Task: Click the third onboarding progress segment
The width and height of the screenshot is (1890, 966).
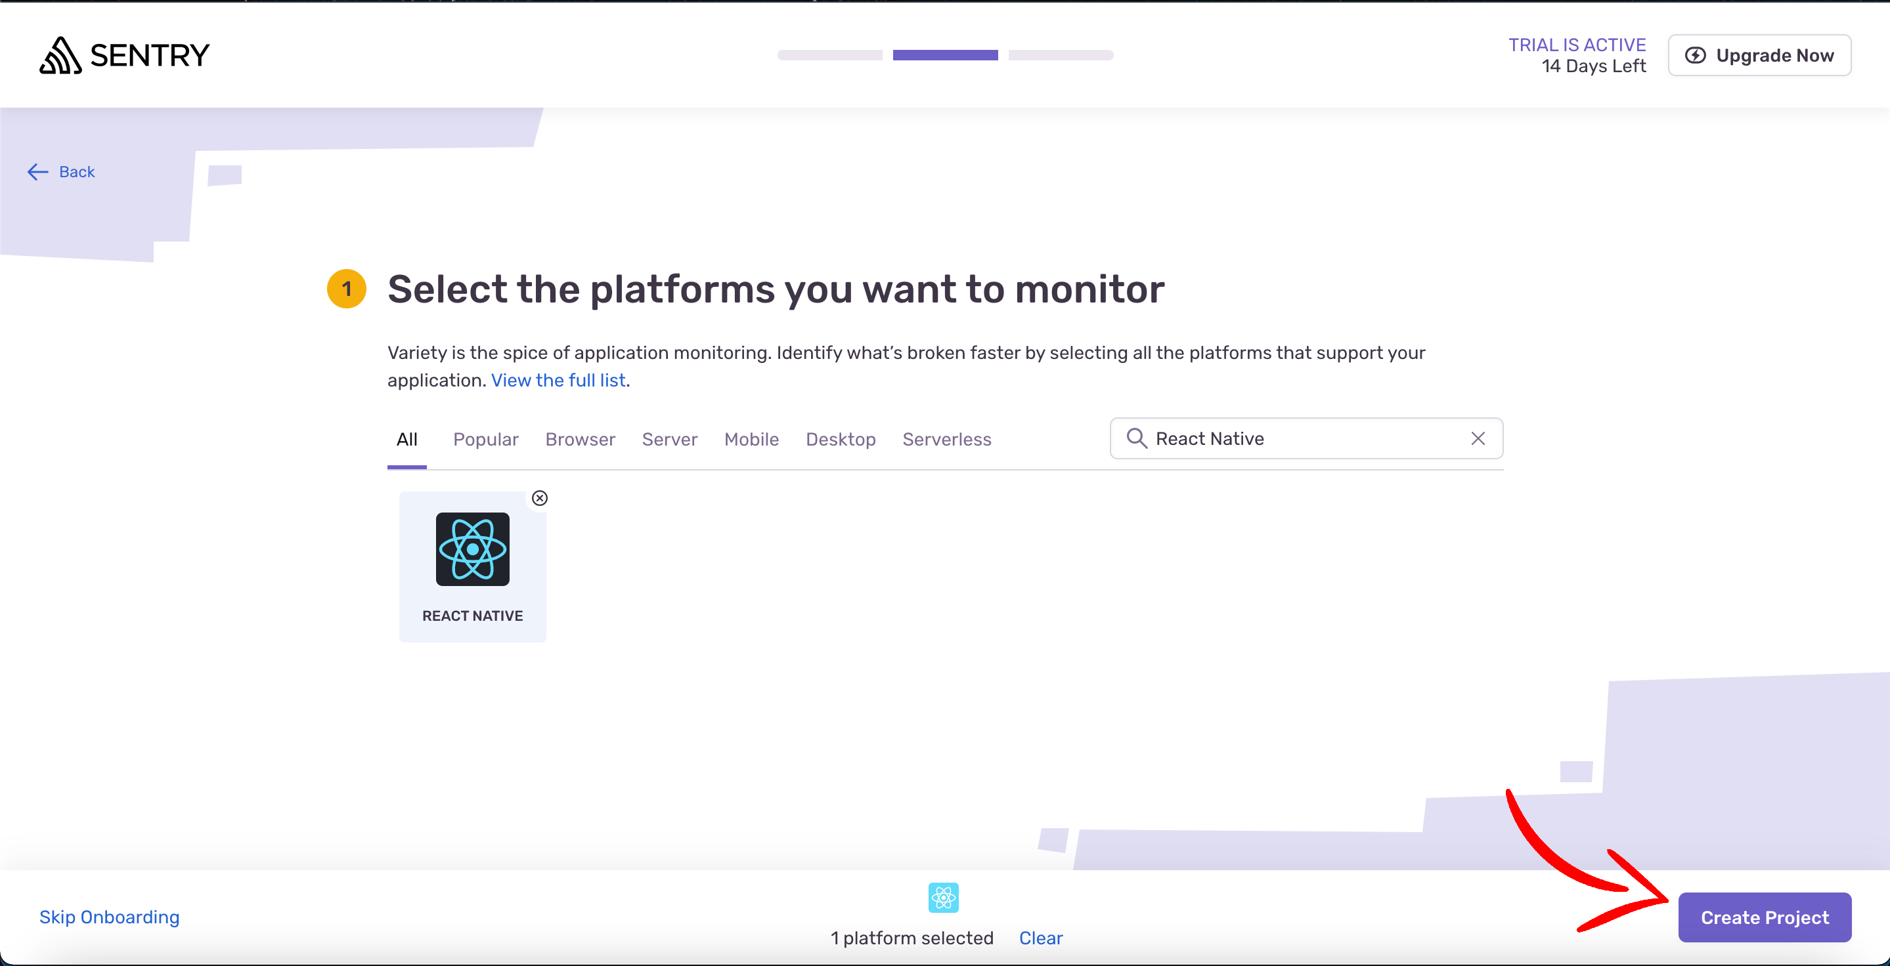Action: click(1061, 55)
